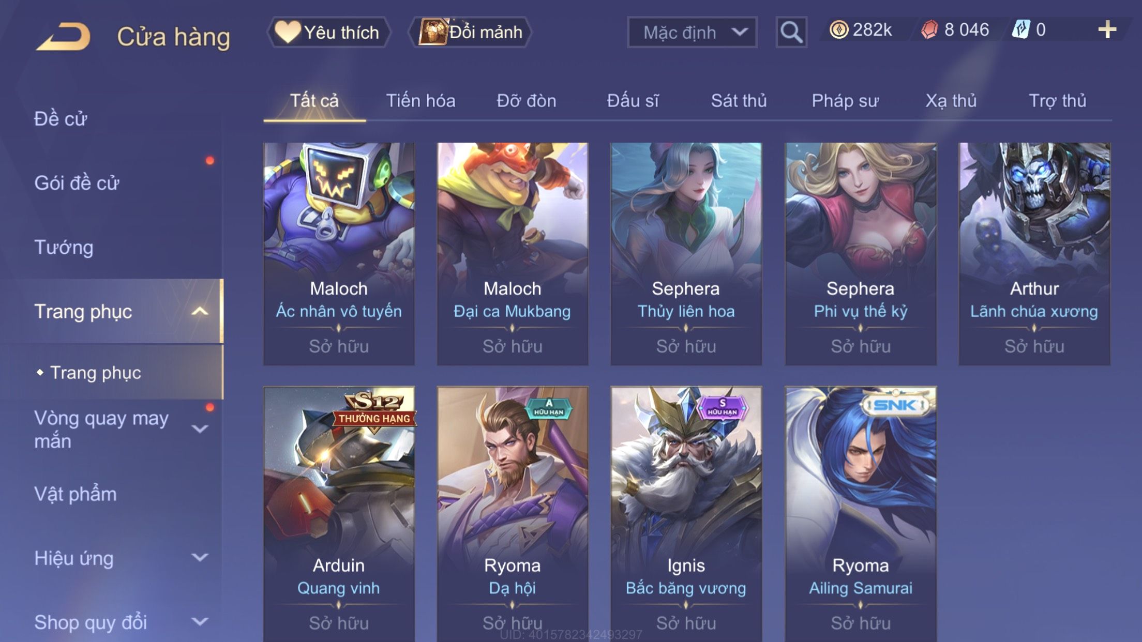Click the blue voucher currency icon

click(1021, 29)
